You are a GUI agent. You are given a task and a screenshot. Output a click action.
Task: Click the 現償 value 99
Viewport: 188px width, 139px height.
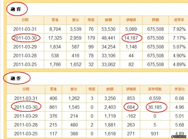[91, 47]
